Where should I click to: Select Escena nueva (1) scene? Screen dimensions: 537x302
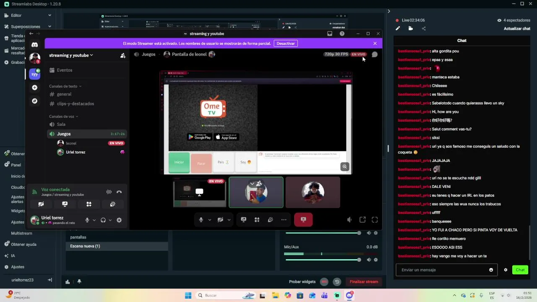pos(117,246)
